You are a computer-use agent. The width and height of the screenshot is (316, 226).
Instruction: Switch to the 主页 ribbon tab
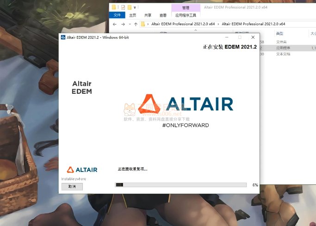(x=132, y=15)
